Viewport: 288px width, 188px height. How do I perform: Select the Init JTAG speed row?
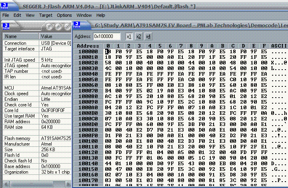37,60
